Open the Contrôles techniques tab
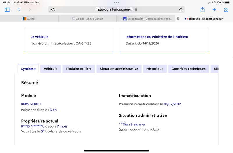Viewport: 233px width, 153px height. click(188, 69)
